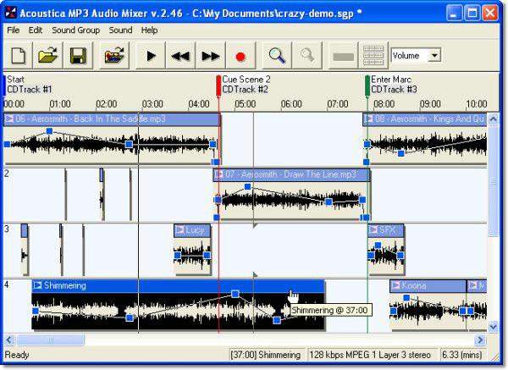
Task: Click the peak volume point on Draw The Line
Action: click(247, 186)
